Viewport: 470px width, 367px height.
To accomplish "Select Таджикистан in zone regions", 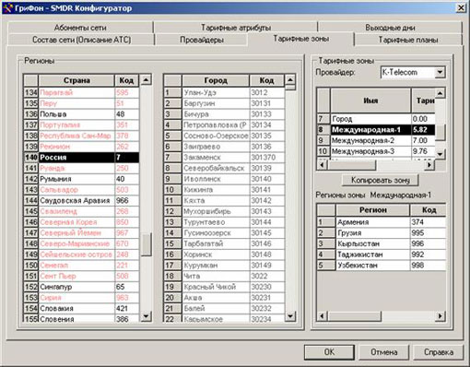I will 382,255.
